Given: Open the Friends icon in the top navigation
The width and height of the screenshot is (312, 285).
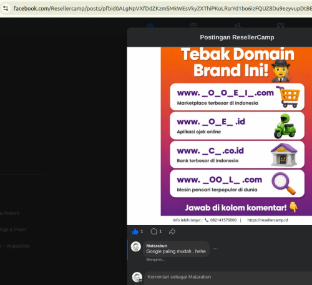Looking at the screenshot, I should [x=237, y=26].
